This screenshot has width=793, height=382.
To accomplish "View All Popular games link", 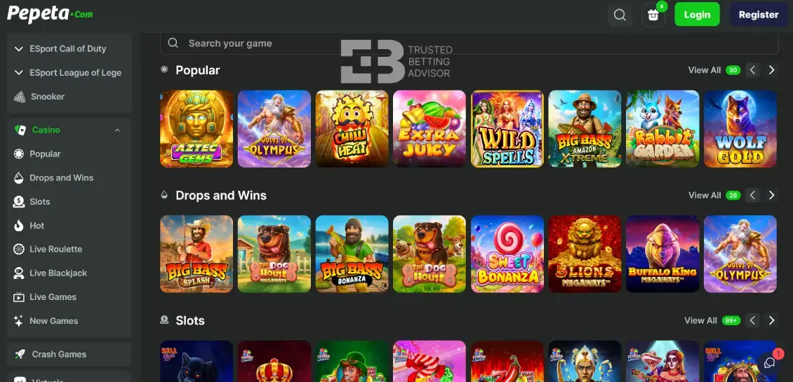I will coord(704,70).
